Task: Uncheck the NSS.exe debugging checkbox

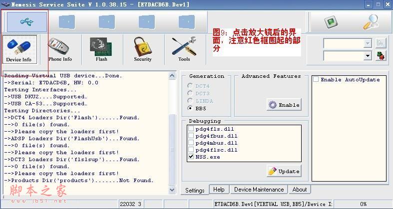Action: pos(191,157)
